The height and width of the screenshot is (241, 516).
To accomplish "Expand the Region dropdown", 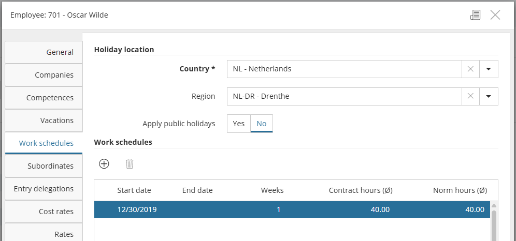I will [489, 96].
